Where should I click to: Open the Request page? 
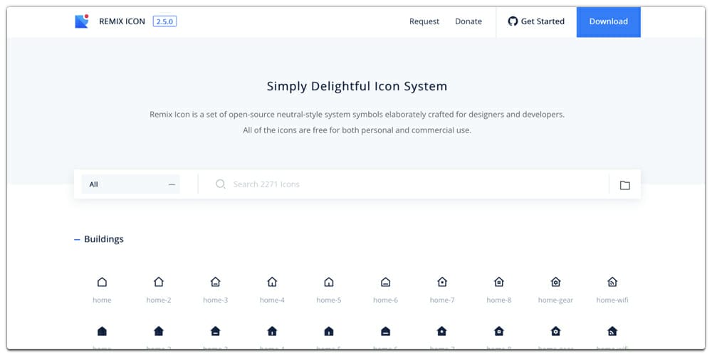(x=424, y=21)
